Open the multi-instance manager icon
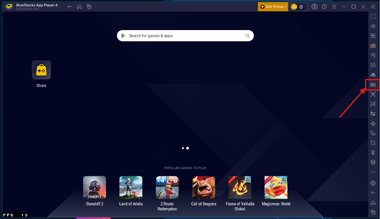This screenshot has width=380, height=219. pos(373,133)
